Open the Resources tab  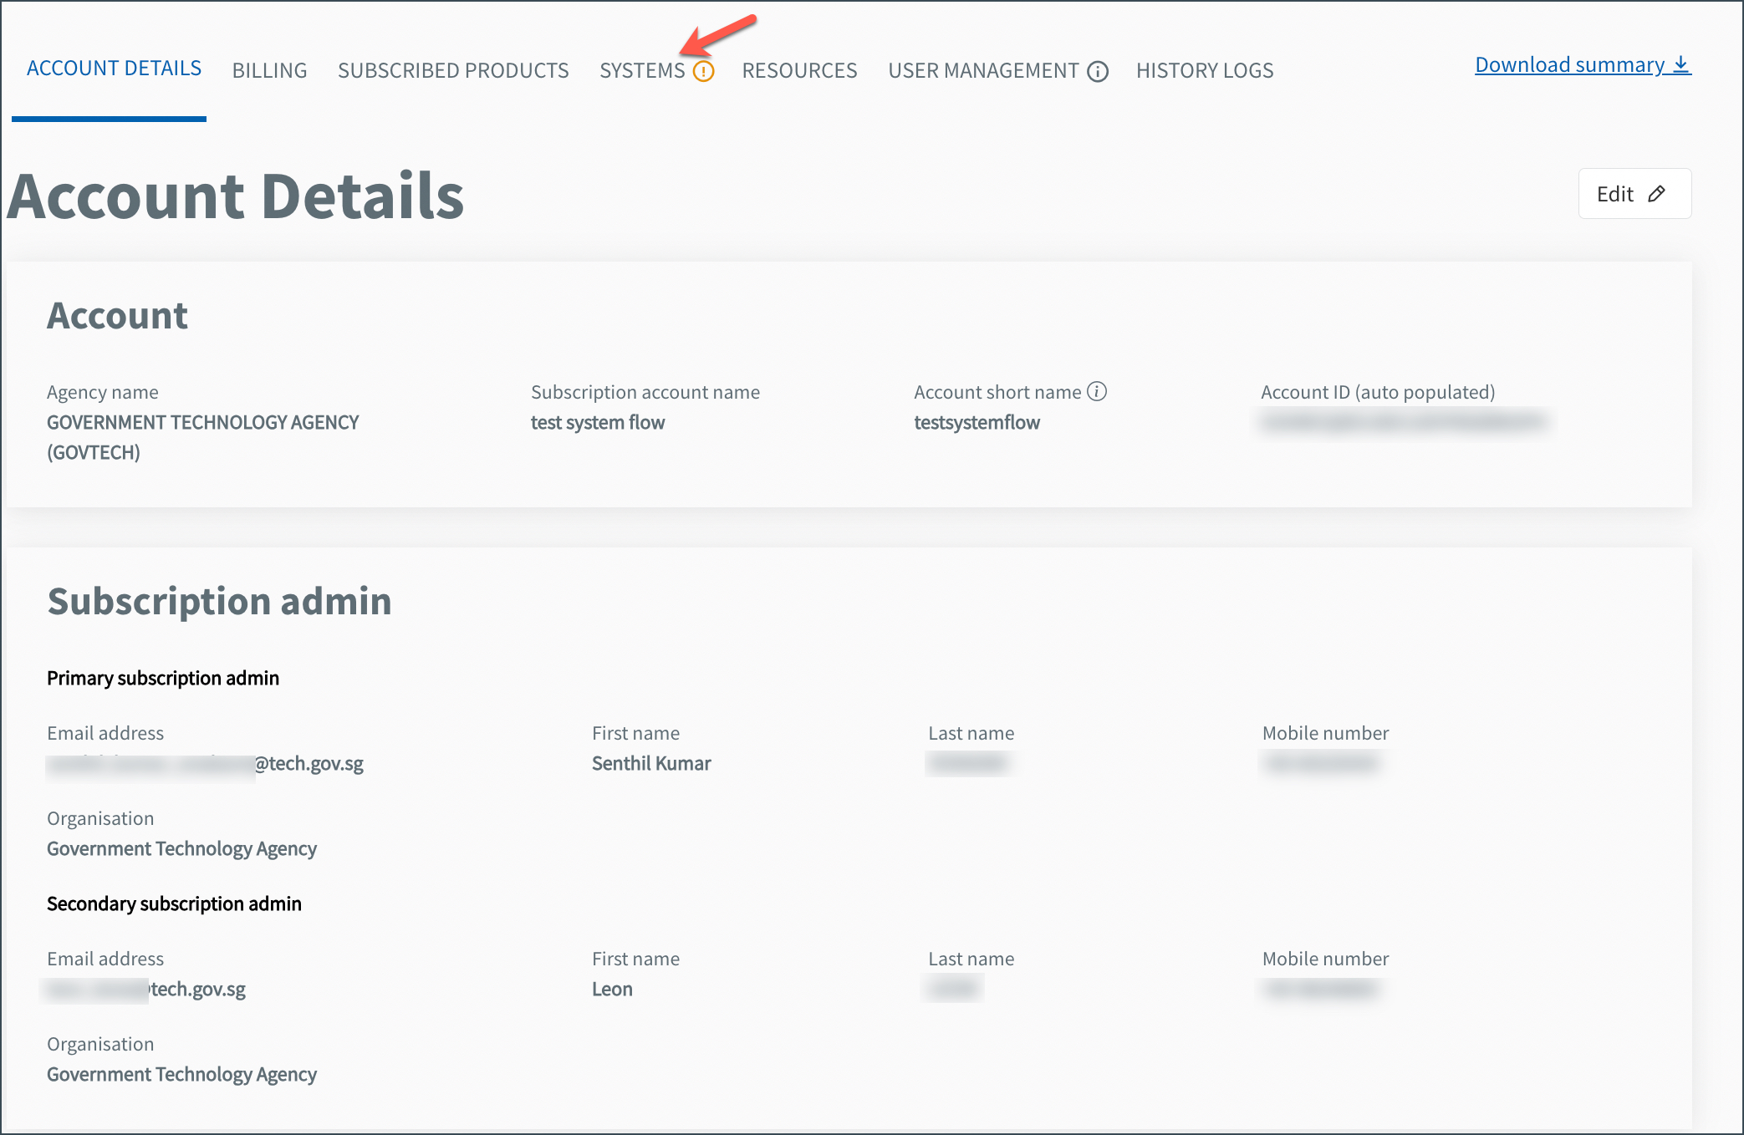tap(799, 71)
